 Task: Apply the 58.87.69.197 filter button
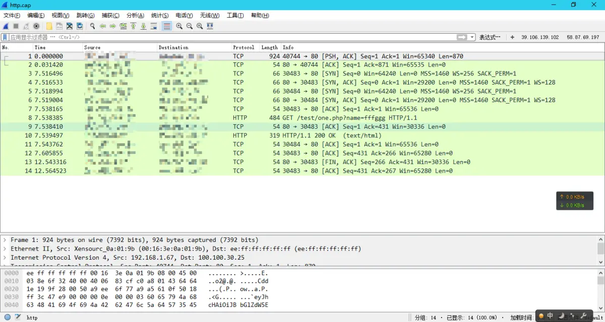pos(583,37)
